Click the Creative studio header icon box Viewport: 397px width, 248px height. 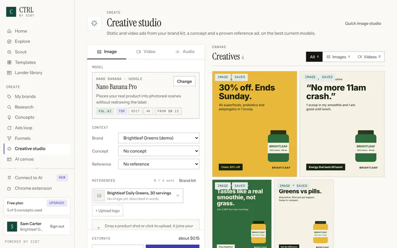click(x=94, y=23)
